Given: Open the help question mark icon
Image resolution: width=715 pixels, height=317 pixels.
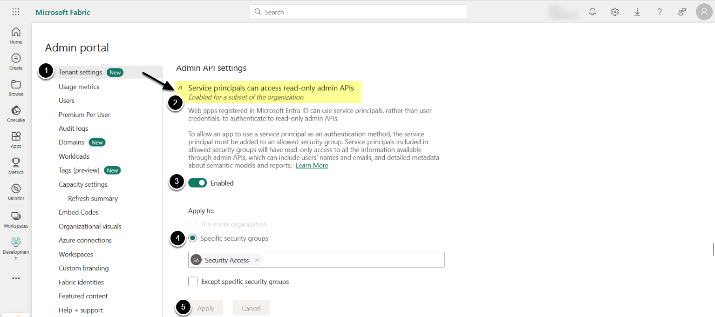Looking at the screenshot, I should pyautogui.click(x=660, y=12).
